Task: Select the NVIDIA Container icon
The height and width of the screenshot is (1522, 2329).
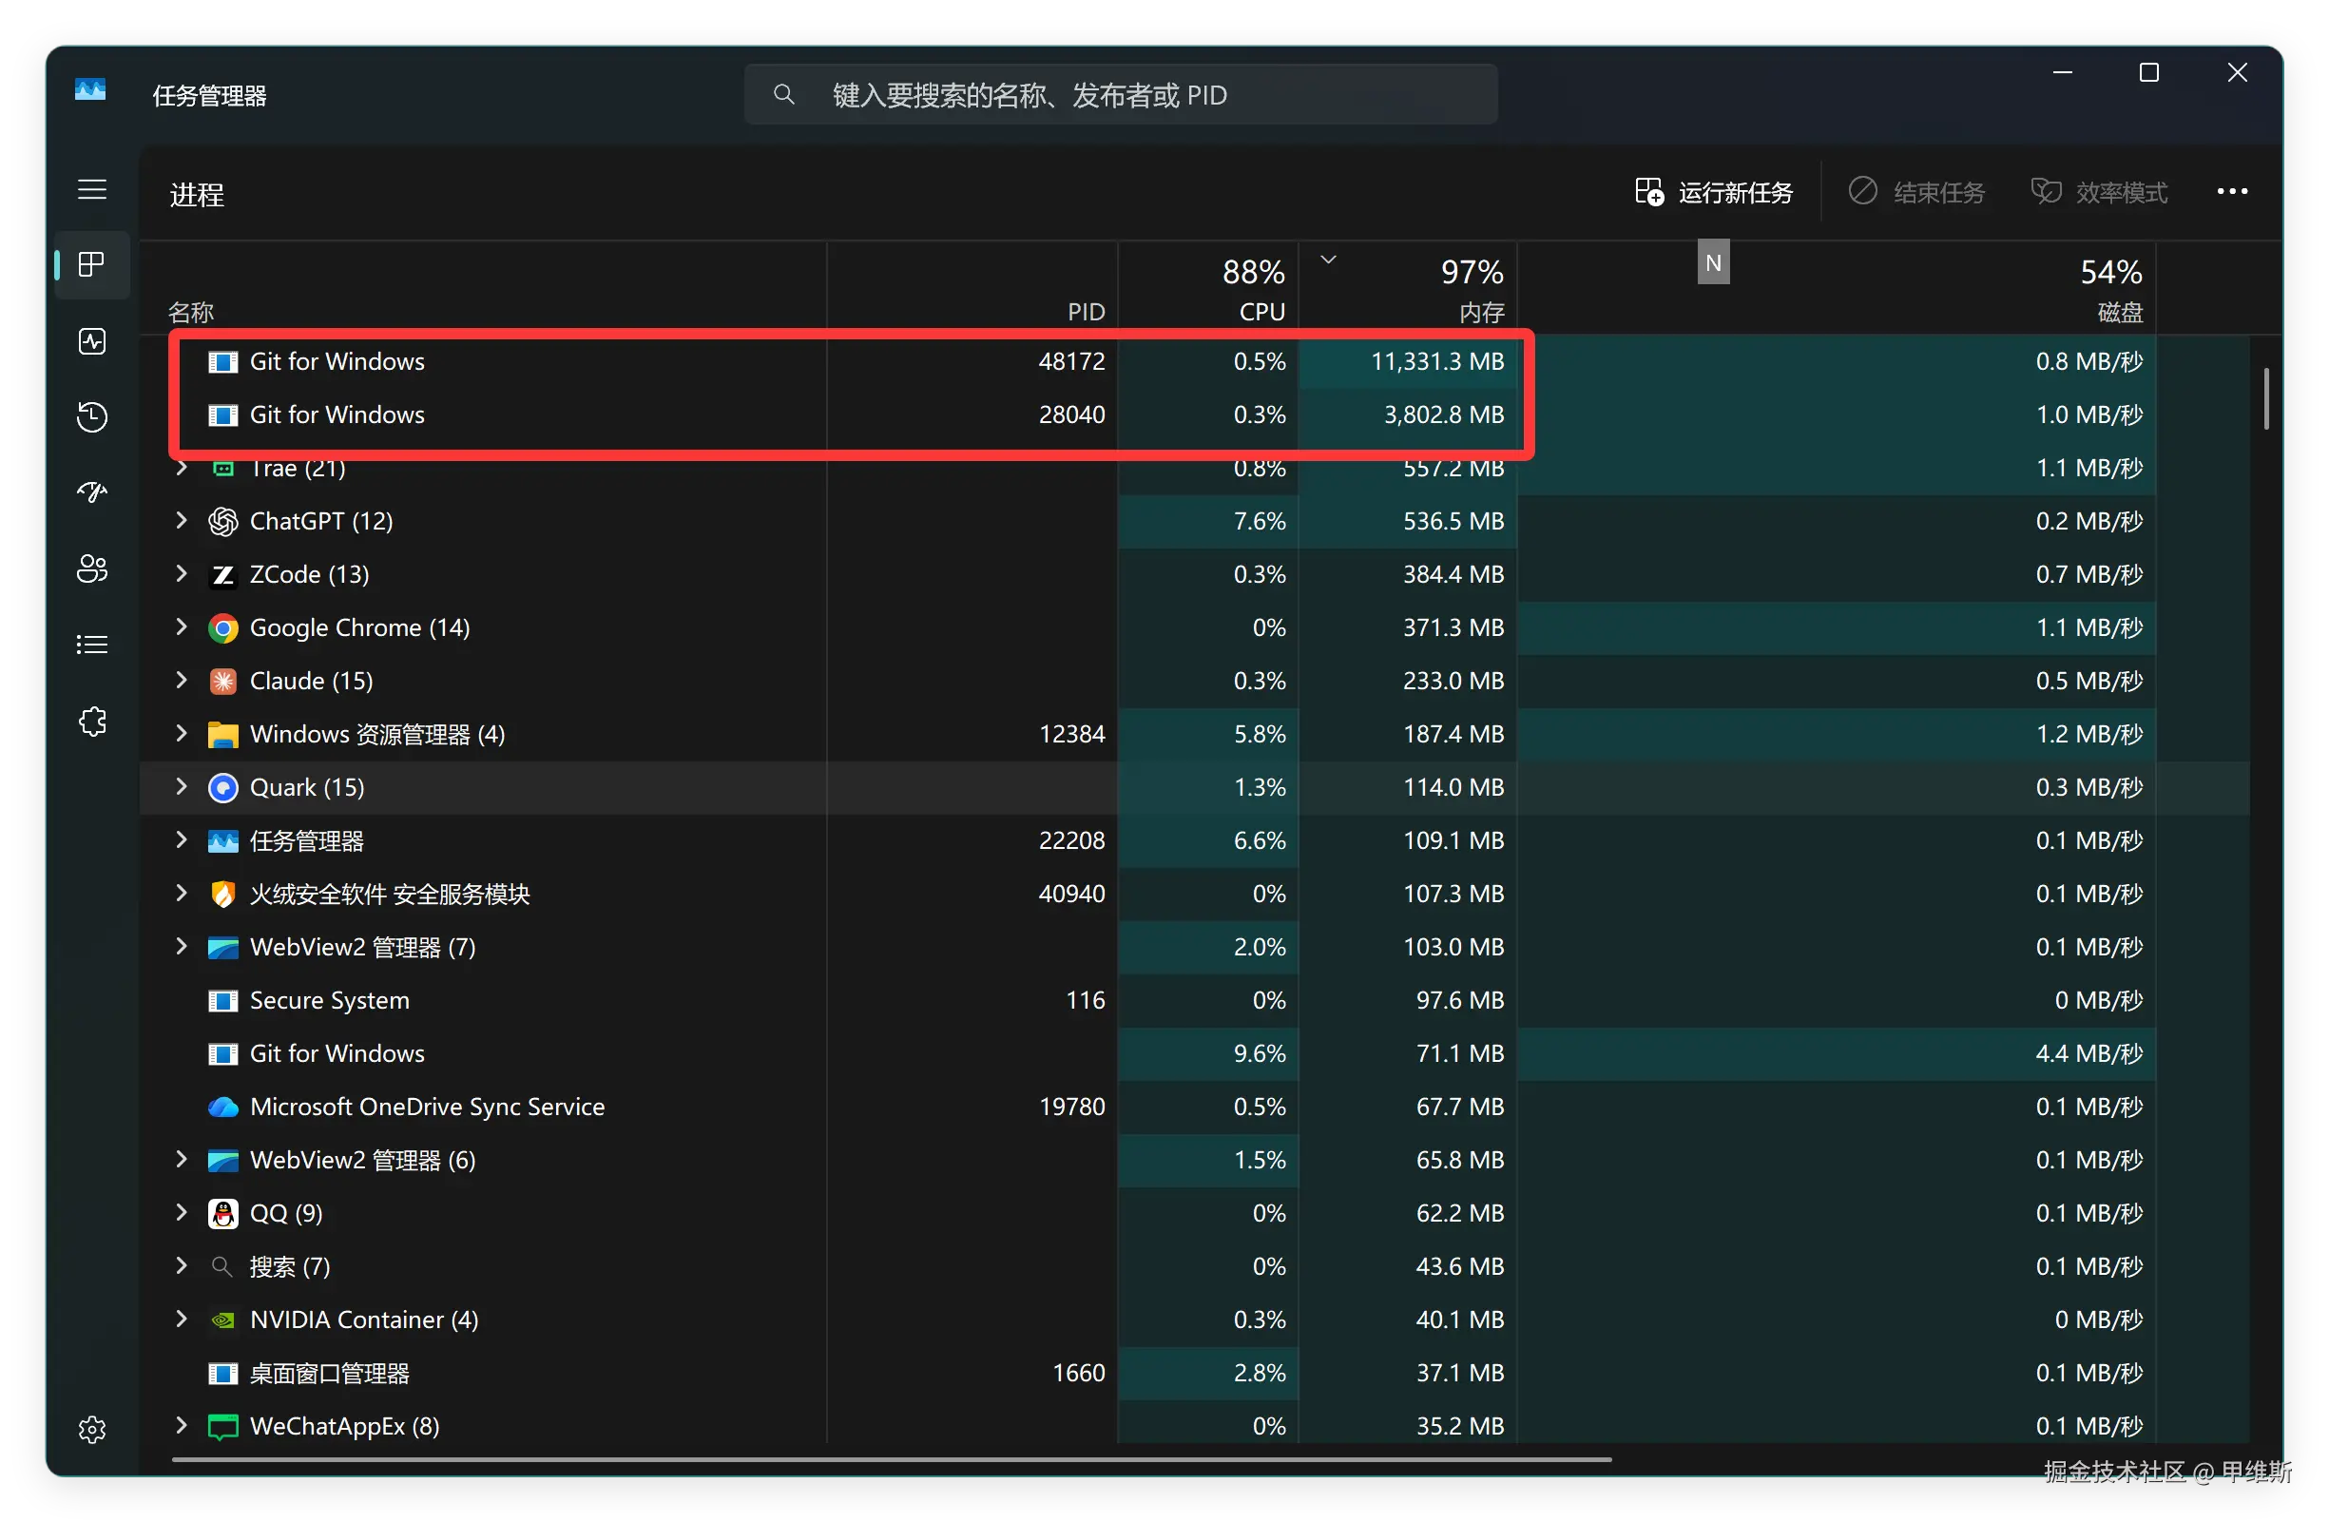Action: pos(223,1320)
